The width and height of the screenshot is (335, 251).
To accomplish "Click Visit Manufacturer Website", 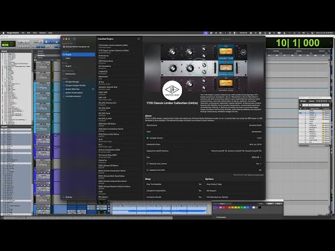I will tap(217, 197).
